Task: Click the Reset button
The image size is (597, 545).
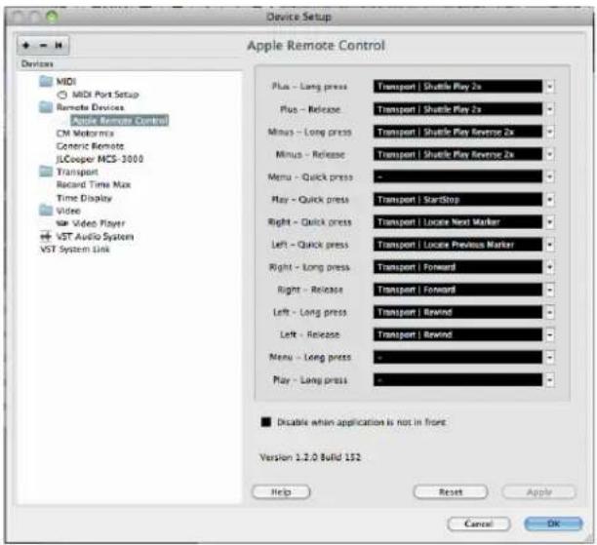Action: pos(451,491)
